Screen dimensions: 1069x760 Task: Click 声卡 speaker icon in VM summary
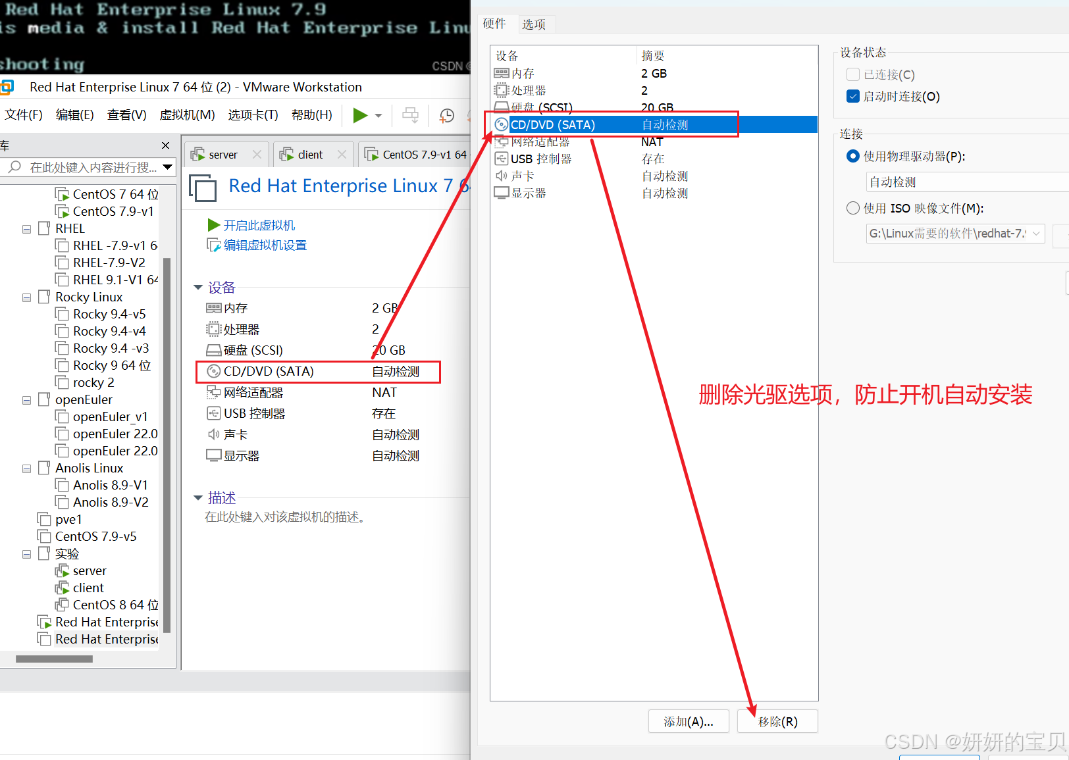(x=213, y=434)
